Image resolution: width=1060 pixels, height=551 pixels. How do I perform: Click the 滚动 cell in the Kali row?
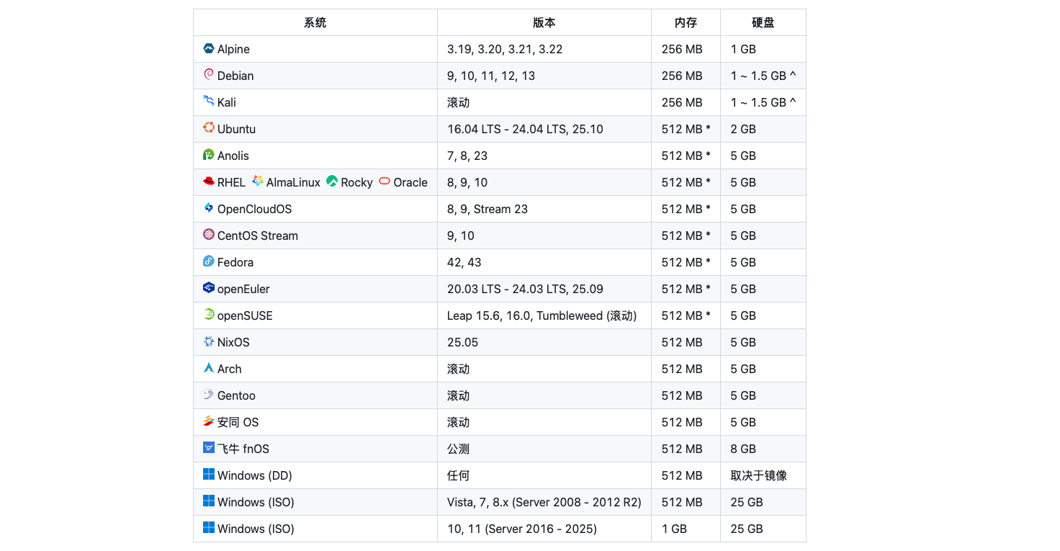coord(459,102)
